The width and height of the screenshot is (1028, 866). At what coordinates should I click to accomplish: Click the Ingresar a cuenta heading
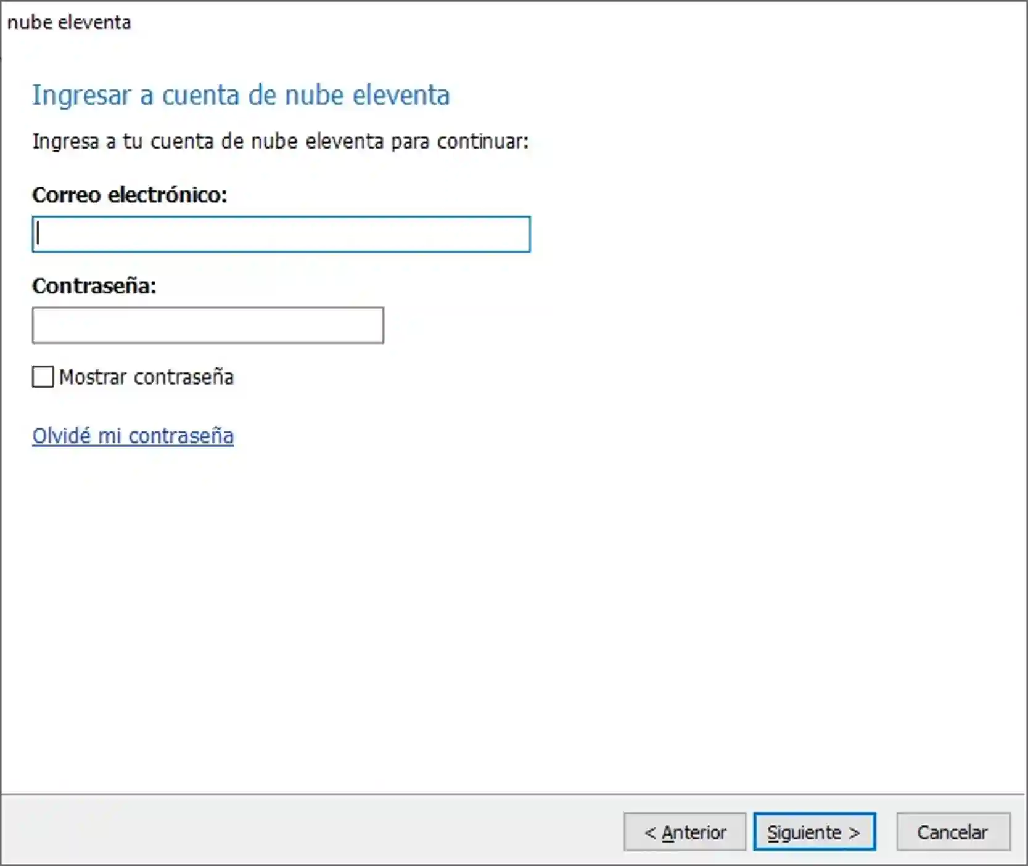241,95
